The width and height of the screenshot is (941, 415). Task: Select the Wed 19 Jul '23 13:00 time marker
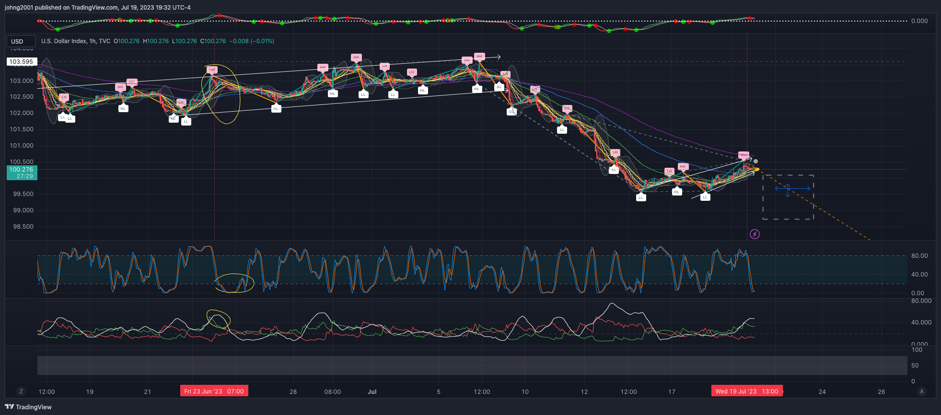click(x=747, y=392)
